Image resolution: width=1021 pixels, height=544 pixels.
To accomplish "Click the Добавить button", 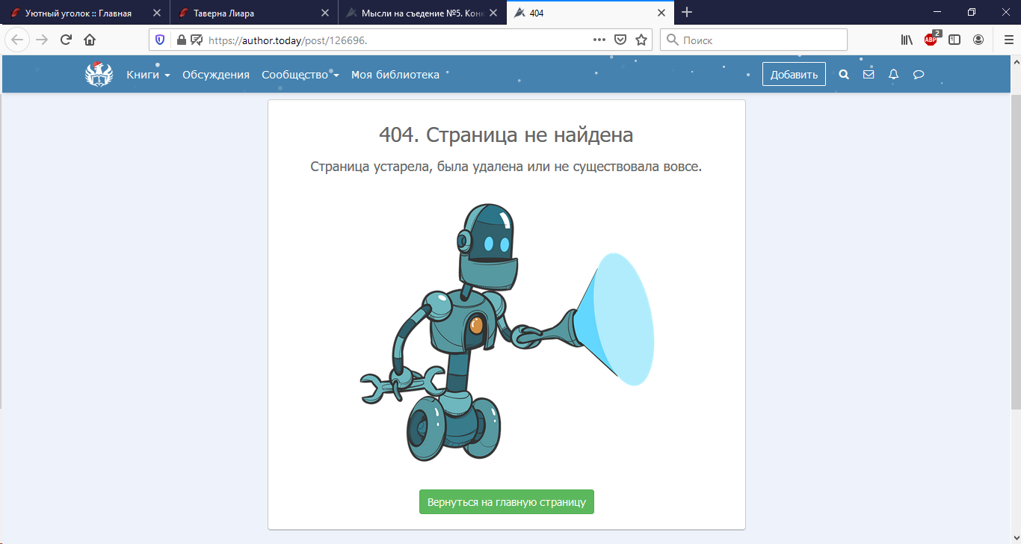I will point(794,75).
